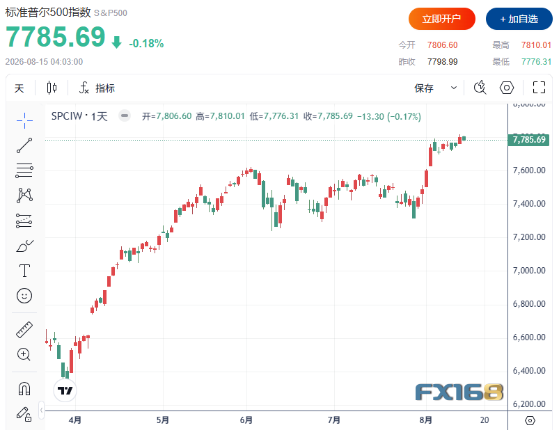559x430 pixels.
Task: Click the 最高 value 7810.01
Action: click(536, 45)
